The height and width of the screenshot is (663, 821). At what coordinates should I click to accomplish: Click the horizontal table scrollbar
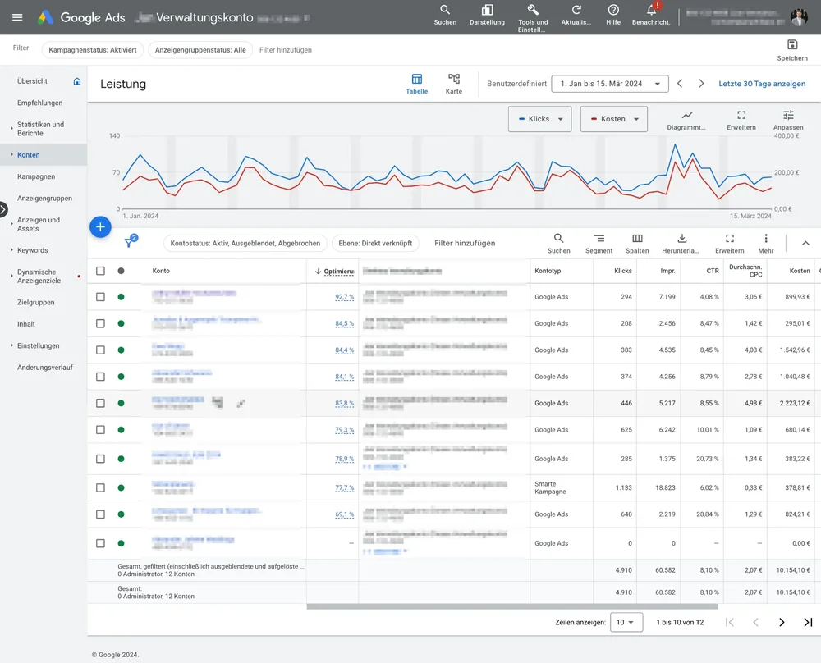click(512, 606)
